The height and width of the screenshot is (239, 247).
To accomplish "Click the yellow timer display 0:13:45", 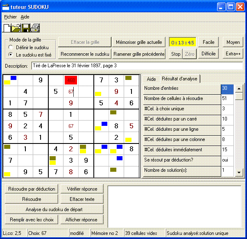I will [x=182, y=42].
